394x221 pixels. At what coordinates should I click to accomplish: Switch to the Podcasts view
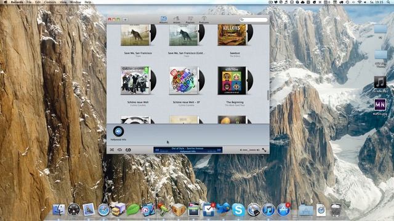pyautogui.click(x=204, y=20)
